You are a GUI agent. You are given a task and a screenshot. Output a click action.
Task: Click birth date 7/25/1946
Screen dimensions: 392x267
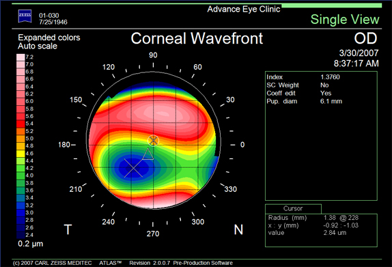tap(53, 22)
